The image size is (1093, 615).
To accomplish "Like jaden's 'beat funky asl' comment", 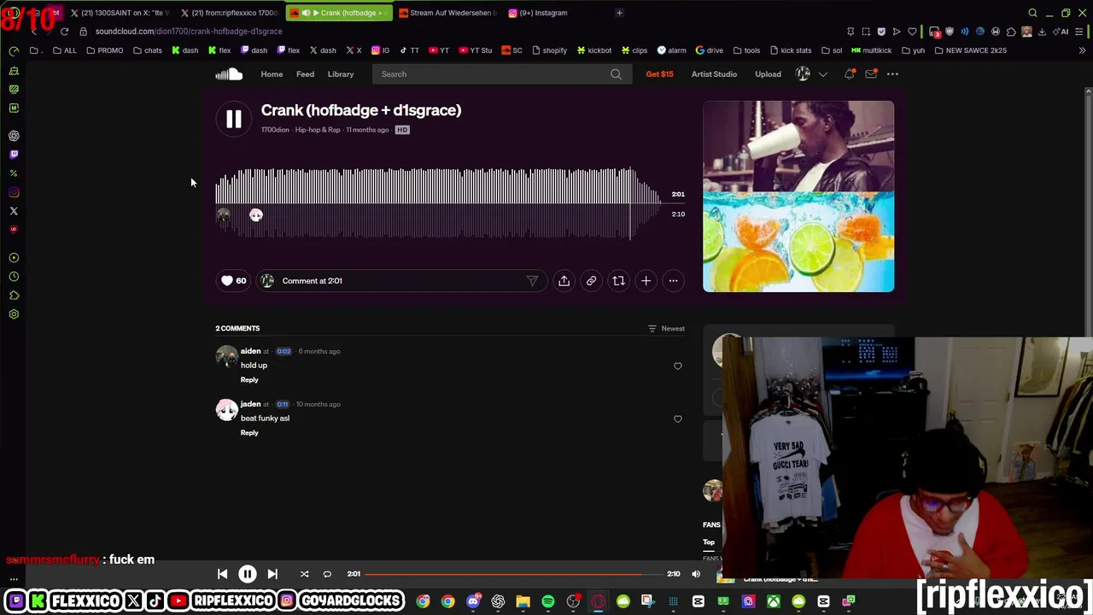I will click(x=678, y=419).
